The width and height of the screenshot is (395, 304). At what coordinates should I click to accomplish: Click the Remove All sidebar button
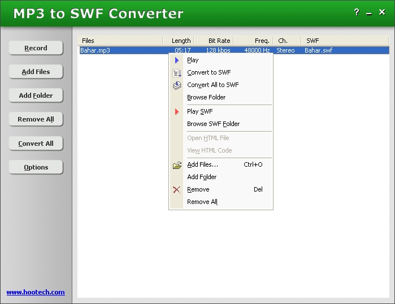coord(36,119)
